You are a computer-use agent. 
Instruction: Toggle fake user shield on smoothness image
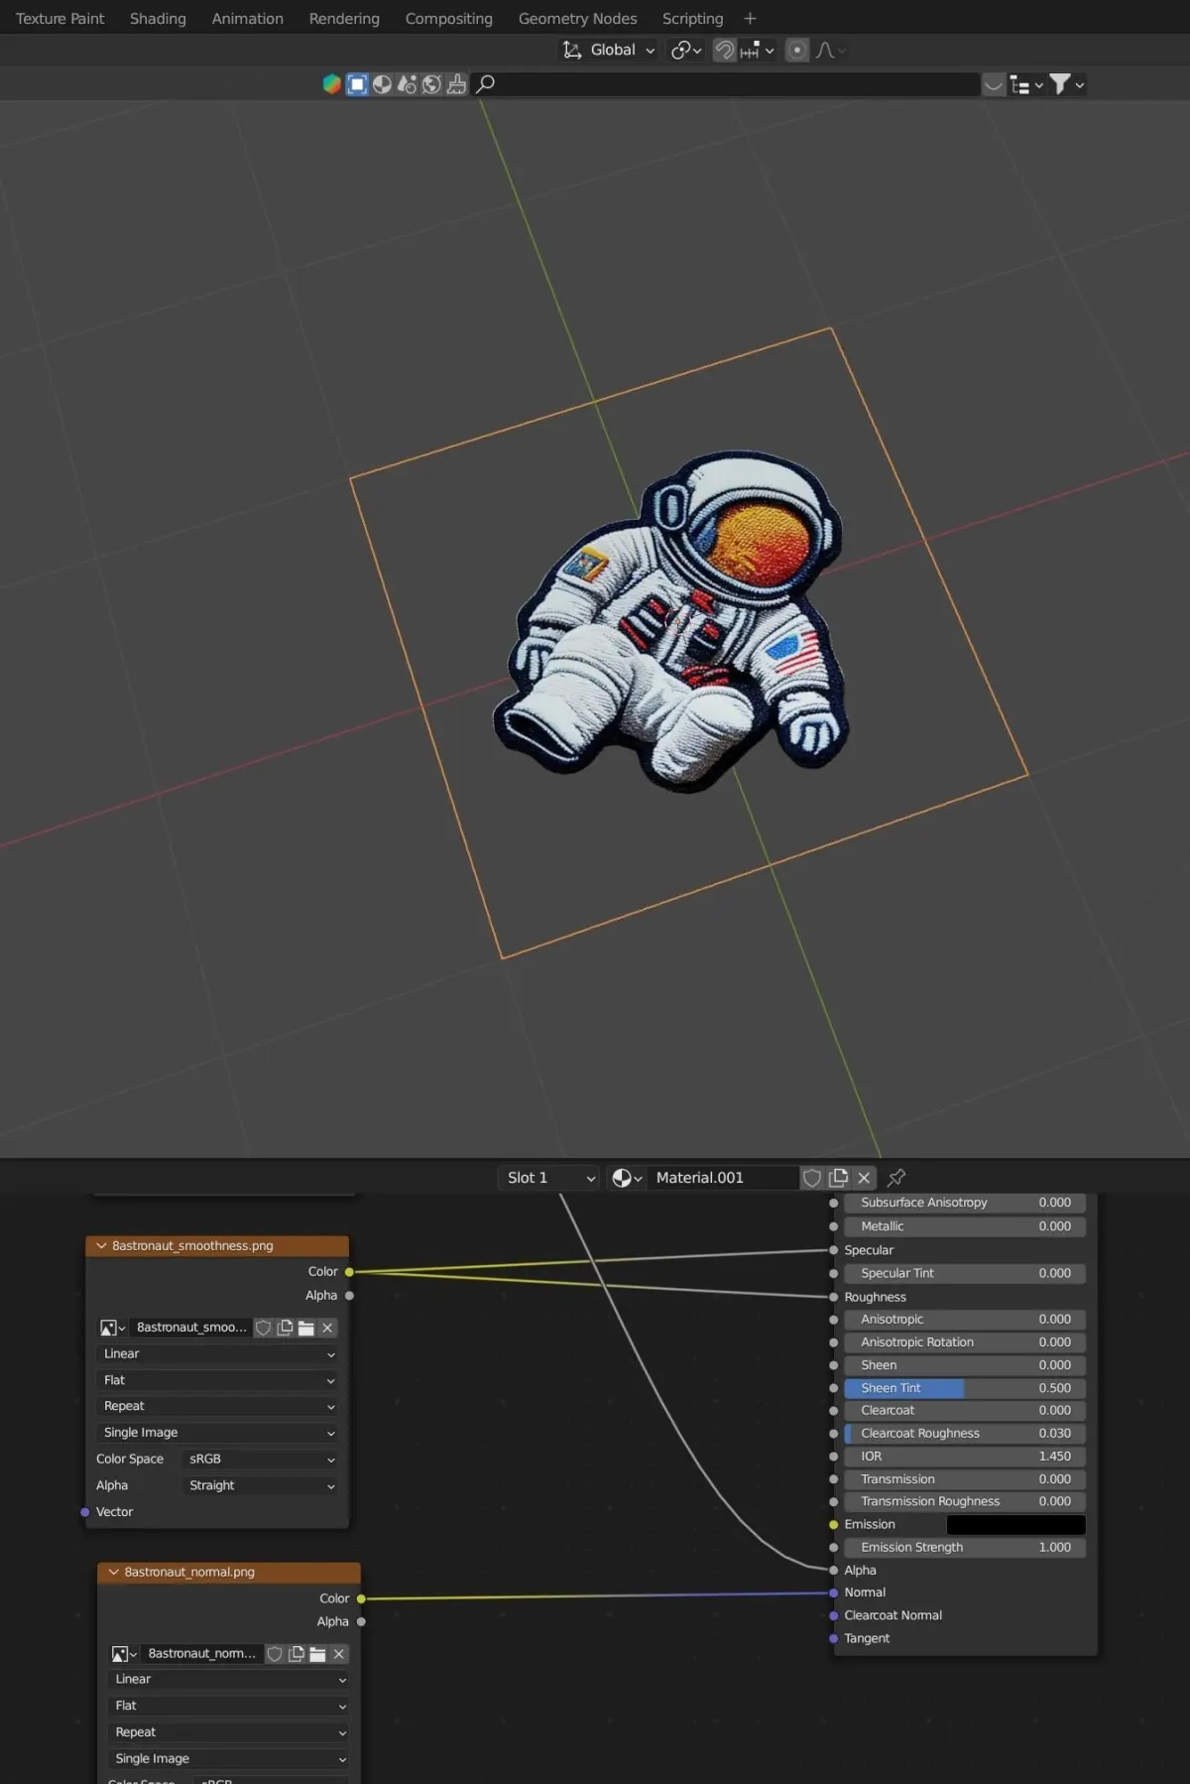tap(263, 1328)
